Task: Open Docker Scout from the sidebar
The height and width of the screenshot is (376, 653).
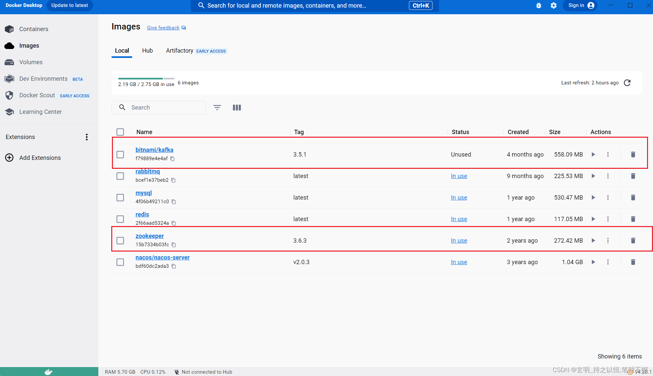Action: coord(37,95)
